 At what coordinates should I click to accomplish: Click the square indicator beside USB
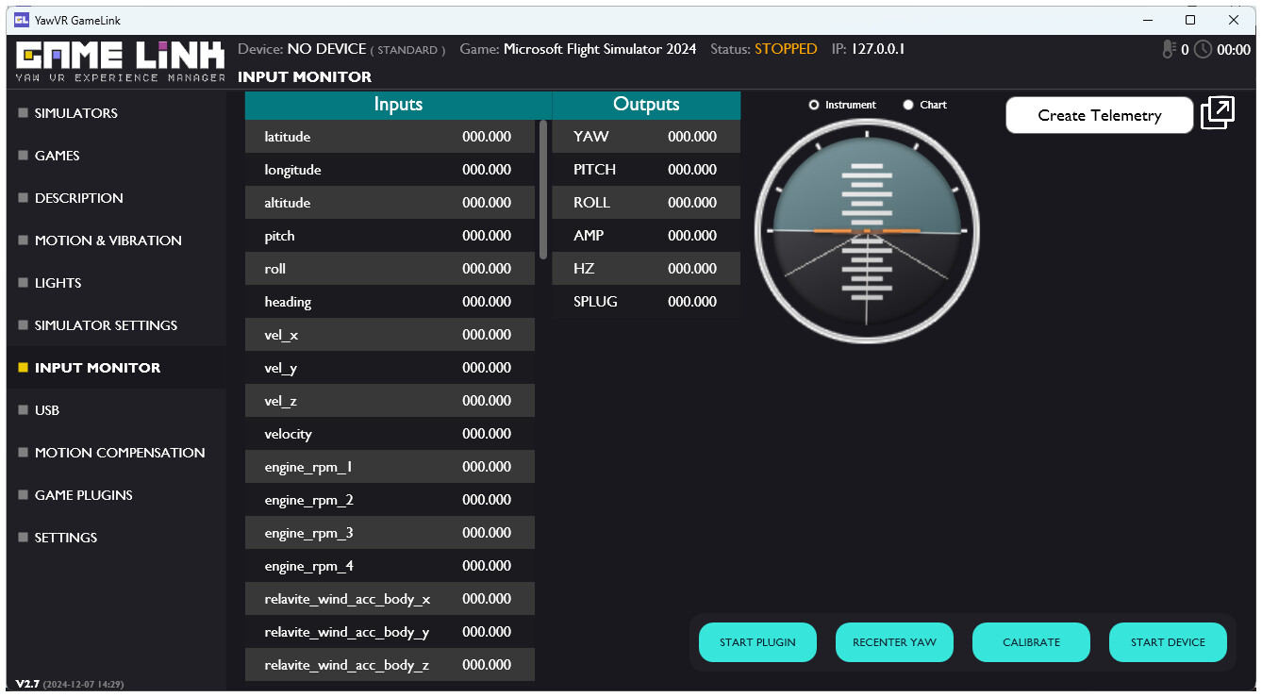pyautogui.click(x=21, y=409)
